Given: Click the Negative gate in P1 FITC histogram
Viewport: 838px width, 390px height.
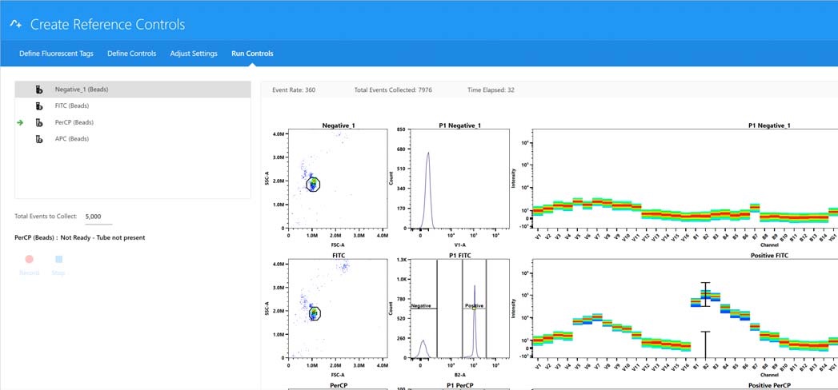Looking at the screenshot, I should tap(422, 307).
